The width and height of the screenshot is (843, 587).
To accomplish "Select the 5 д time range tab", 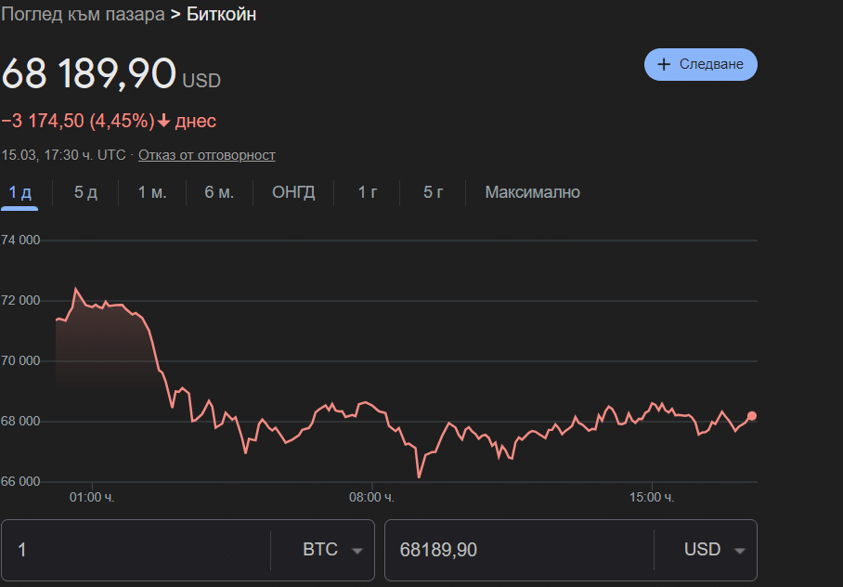I will pos(85,192).
